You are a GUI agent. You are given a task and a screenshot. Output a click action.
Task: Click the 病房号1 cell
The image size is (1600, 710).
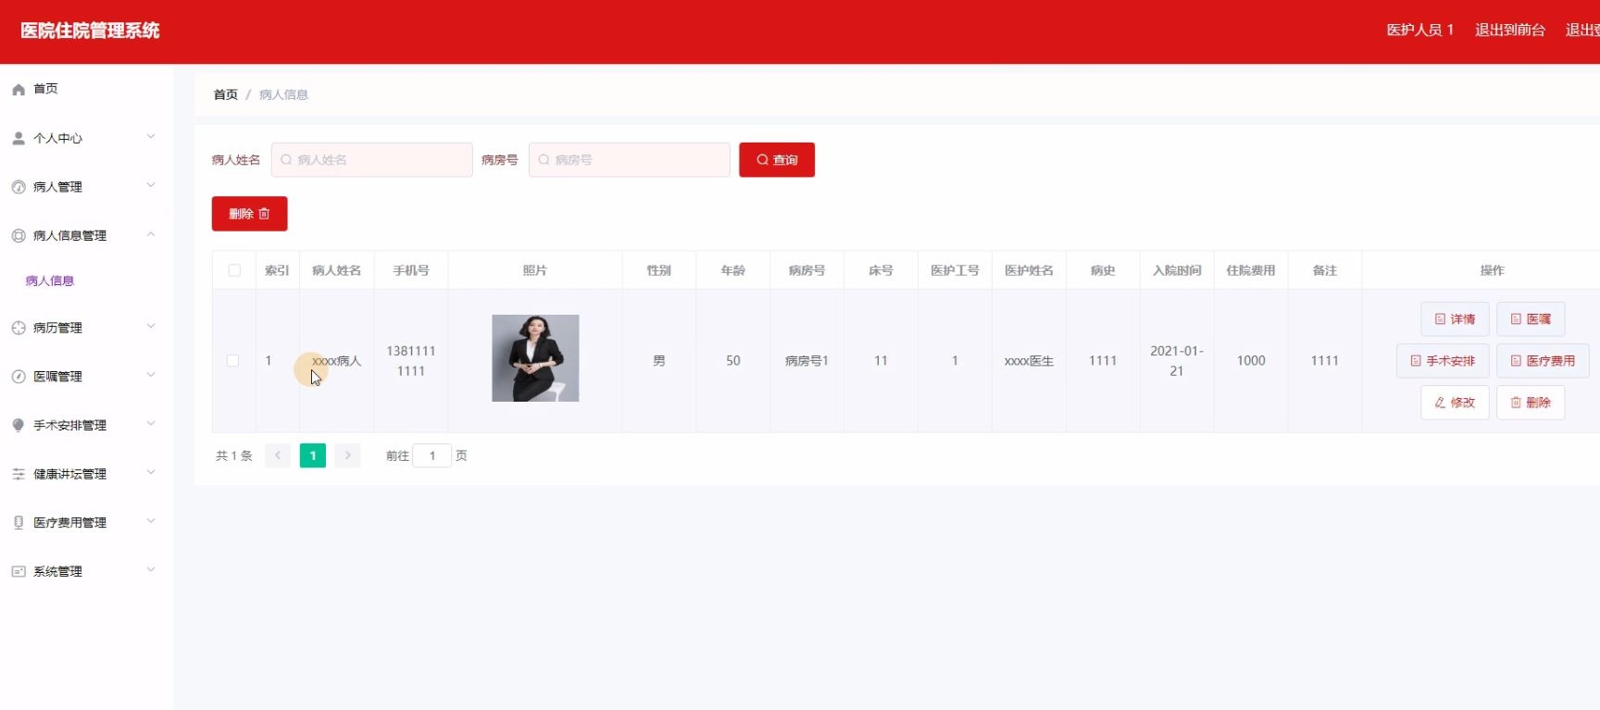click(807, 361)
